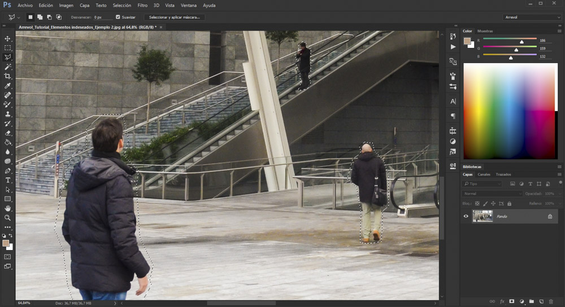Open the Filtro menu

(142, 6)
